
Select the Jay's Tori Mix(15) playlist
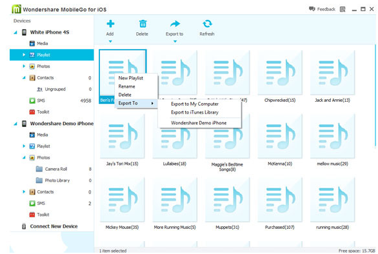[x=122, y=136]
